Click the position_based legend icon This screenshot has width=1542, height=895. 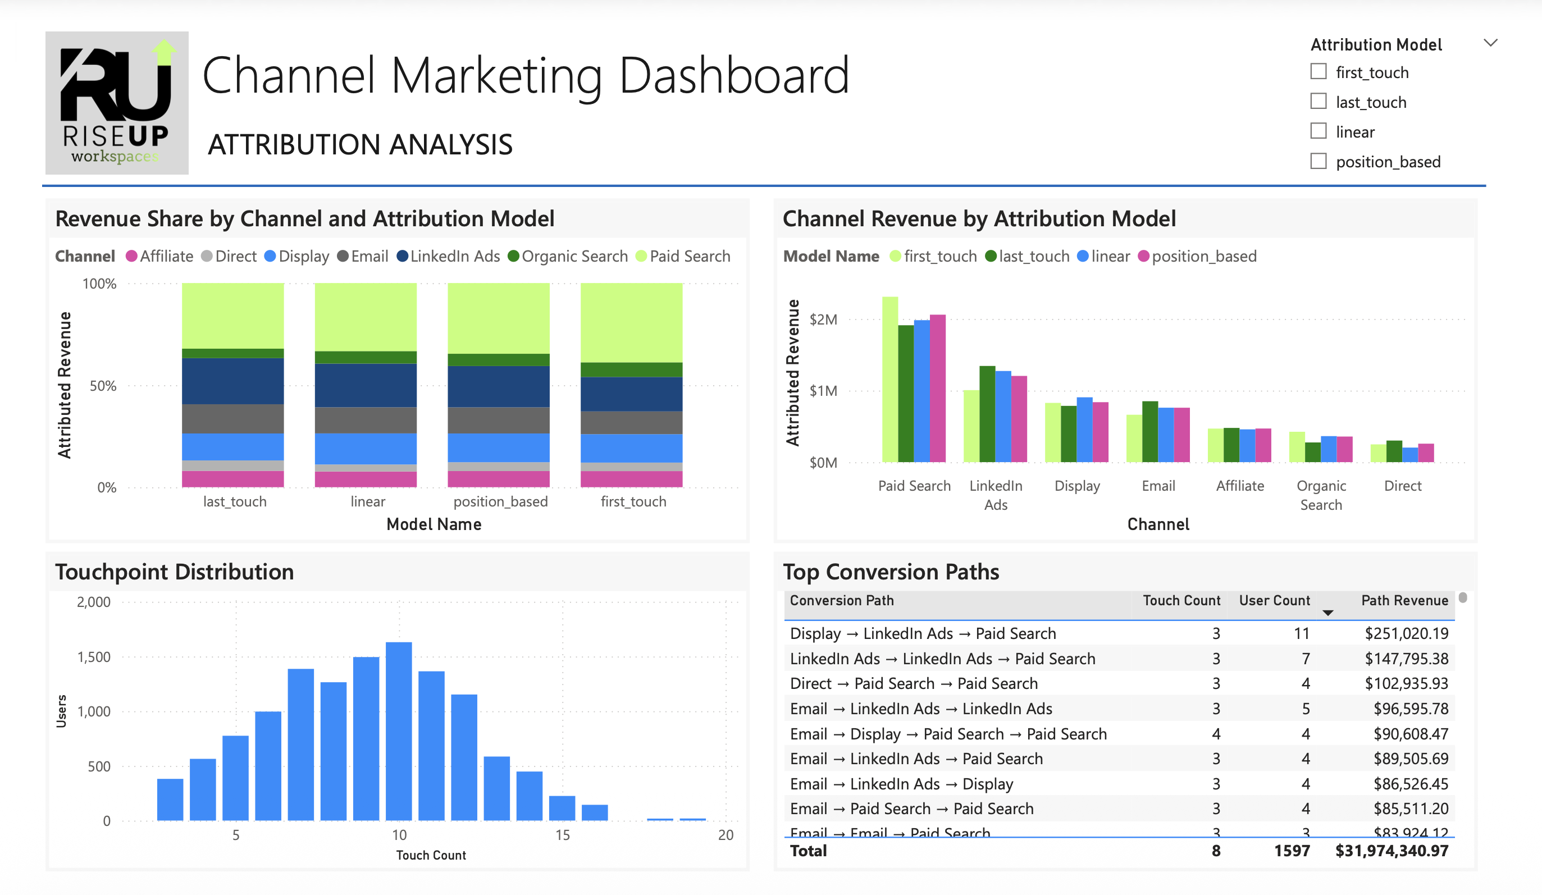tap(1144, 257)
